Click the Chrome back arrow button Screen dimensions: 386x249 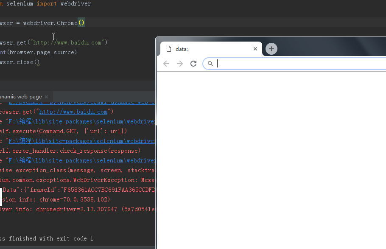click(x=166, y=64)
